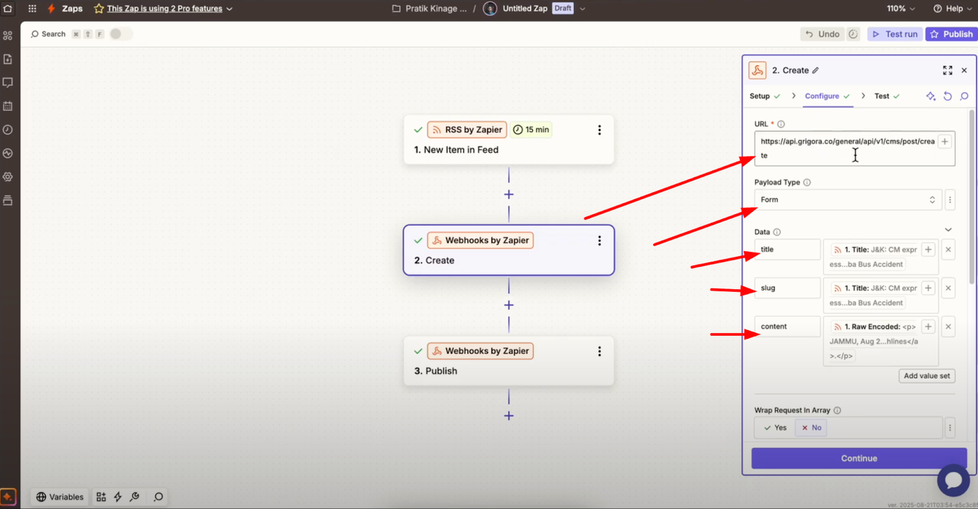Screen dimensions: 978x509
Task: Click info icon beside Wrap Request In Array
Action: click(x=837, y=411)
